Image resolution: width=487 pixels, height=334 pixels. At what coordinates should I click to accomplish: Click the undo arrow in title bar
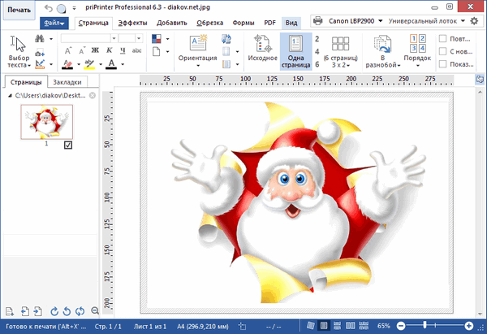(x=48, y=8)
